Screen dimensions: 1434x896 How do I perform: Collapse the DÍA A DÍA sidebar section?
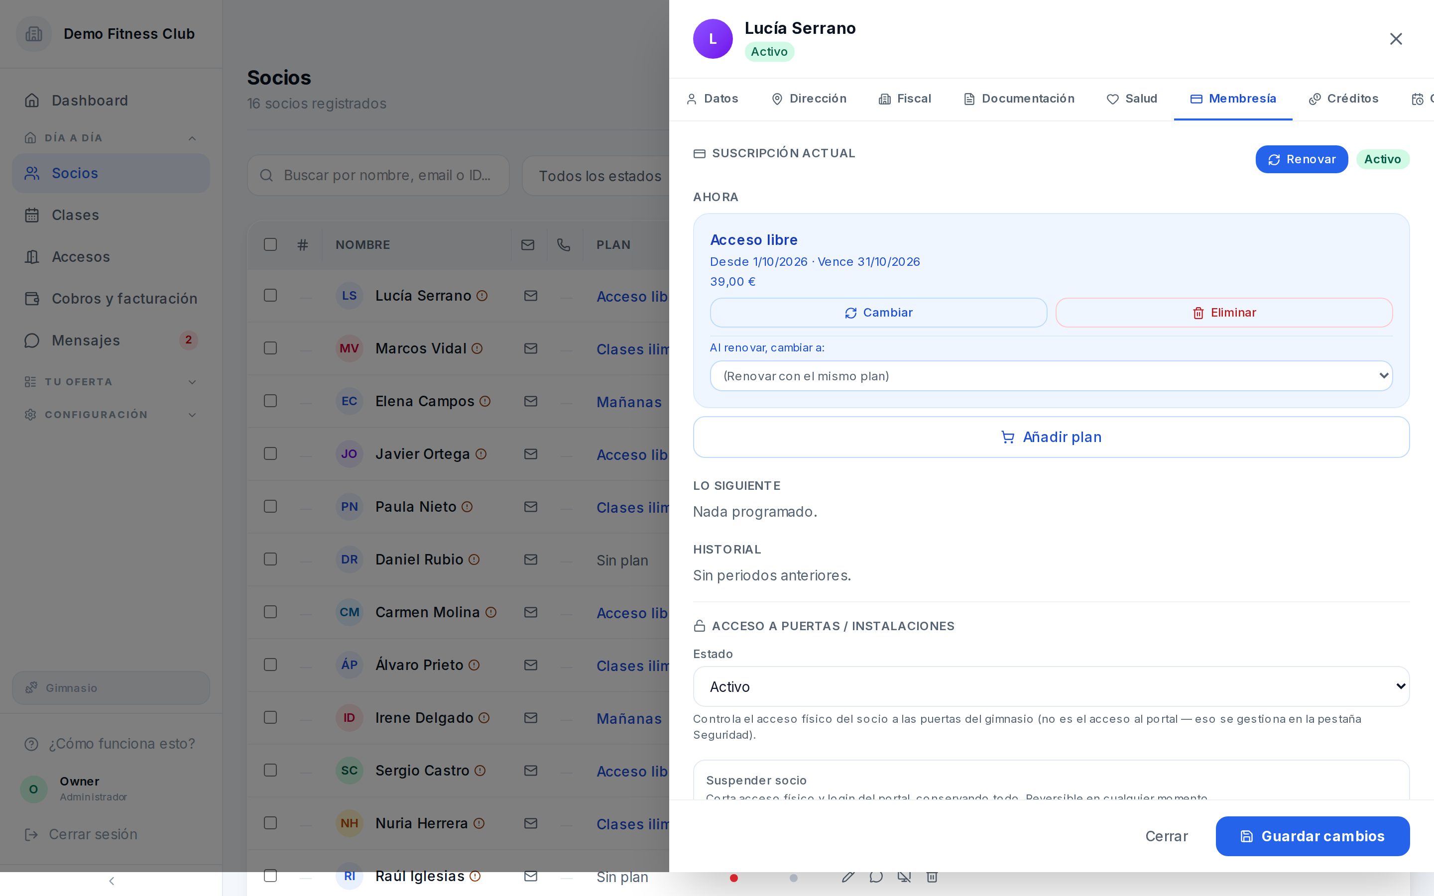point(111,138)
